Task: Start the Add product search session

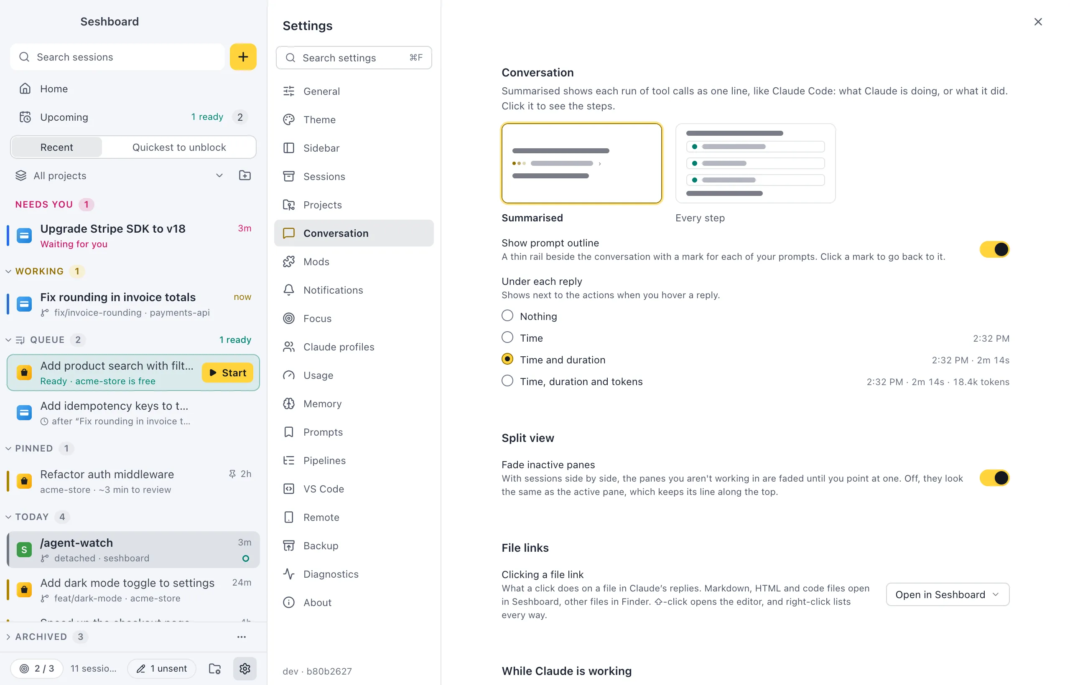Action: point(227,373)
